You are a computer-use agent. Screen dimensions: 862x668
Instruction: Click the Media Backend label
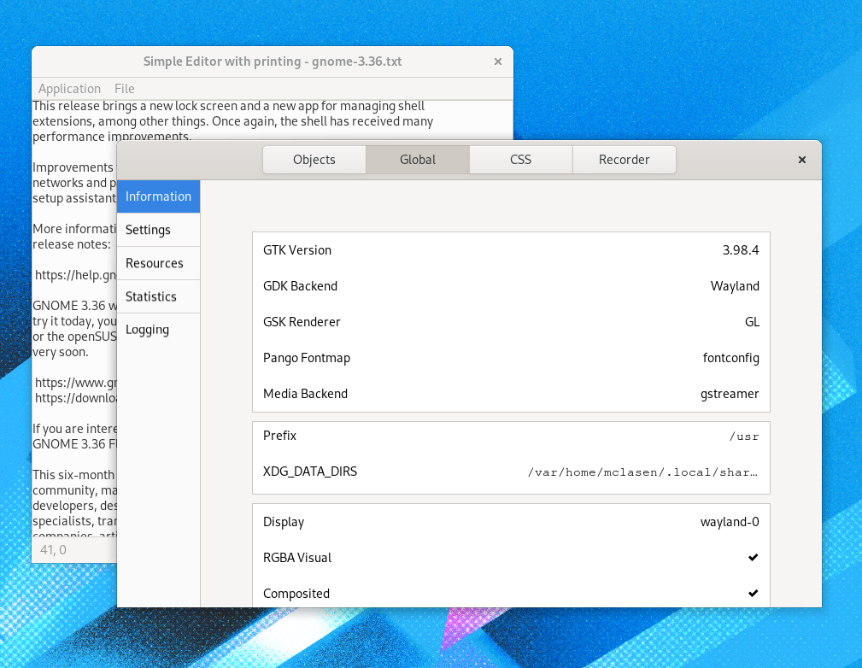(305, 394)
